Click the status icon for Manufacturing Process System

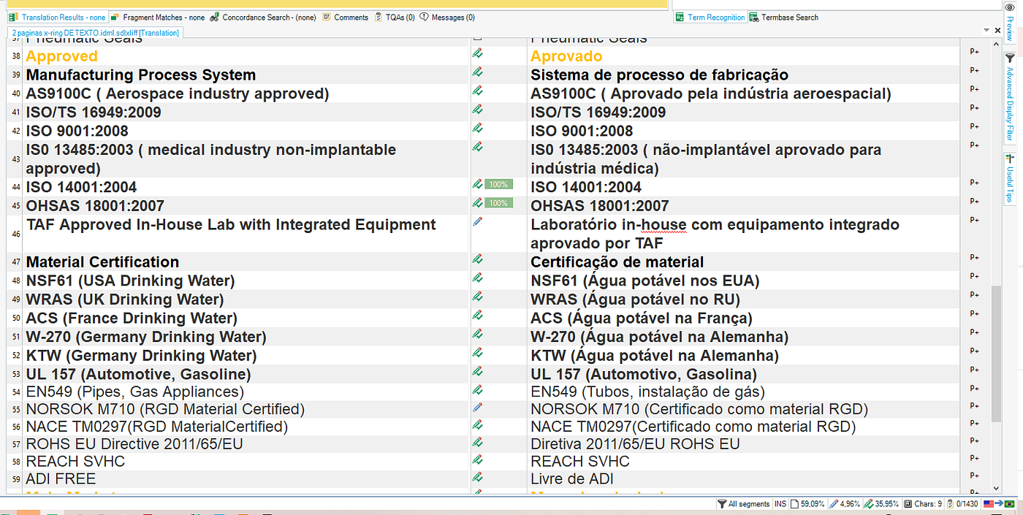tap(477, 72)
